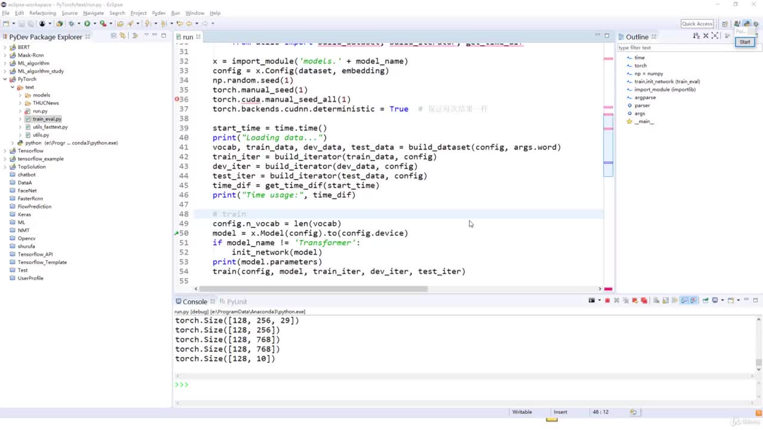Click the breakpoint marker on line 36

[x=177, y=99]
